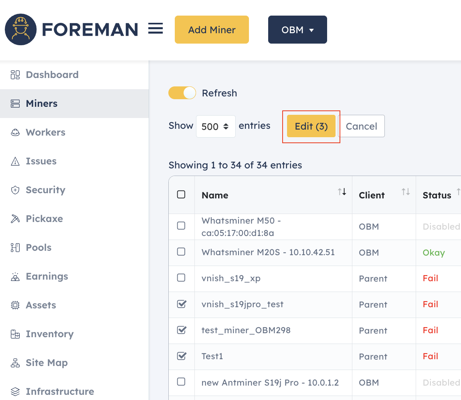Click the Issues warning triangle icon
This screenshot has height=400, width=461.
(x=15, y=161)
